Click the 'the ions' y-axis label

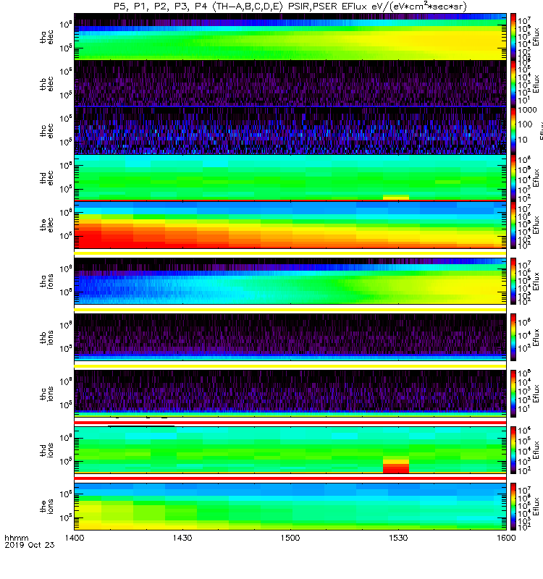(46, 506)
